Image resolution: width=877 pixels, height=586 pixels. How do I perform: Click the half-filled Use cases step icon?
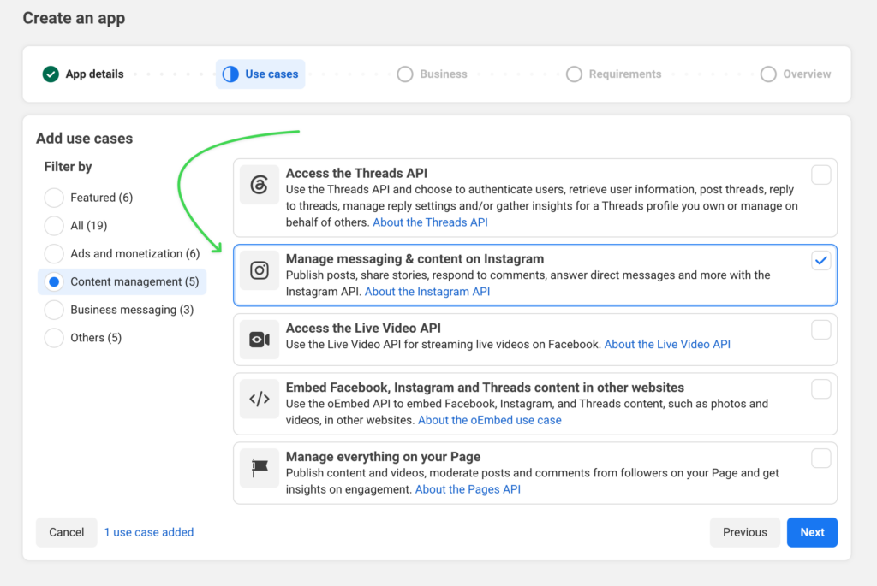[x=230, y=74]
